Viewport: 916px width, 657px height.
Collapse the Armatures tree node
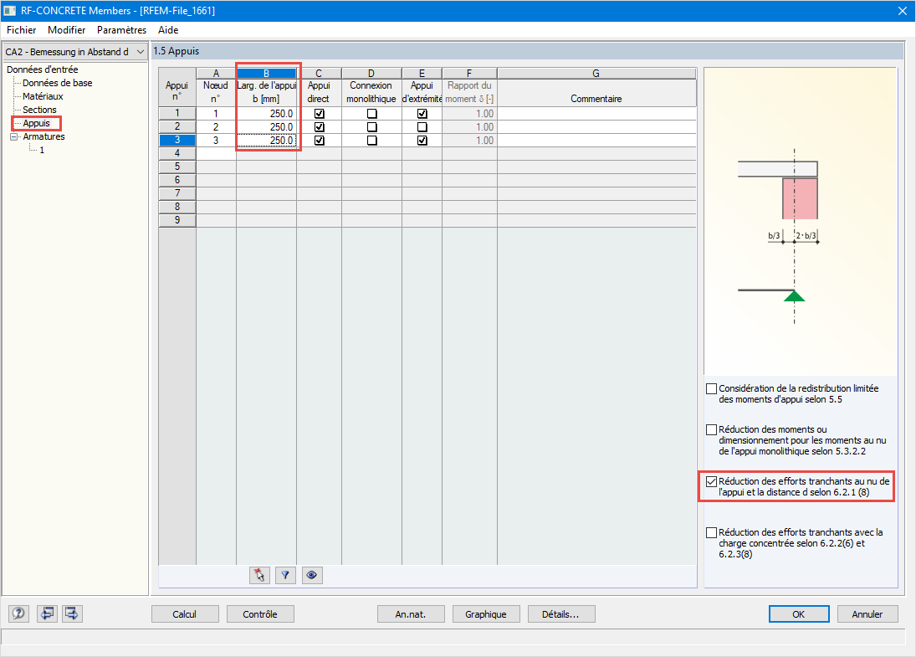14,136
